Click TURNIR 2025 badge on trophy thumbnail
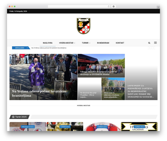Image resolution: width=167 pixels, height=141 pixels. (x=65, y=127)
